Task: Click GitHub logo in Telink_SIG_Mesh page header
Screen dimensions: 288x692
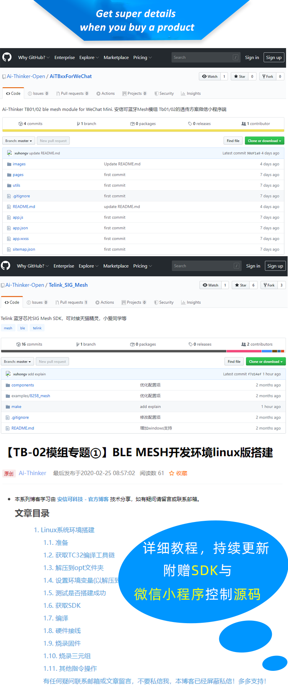Action: [x=6, y=265]
